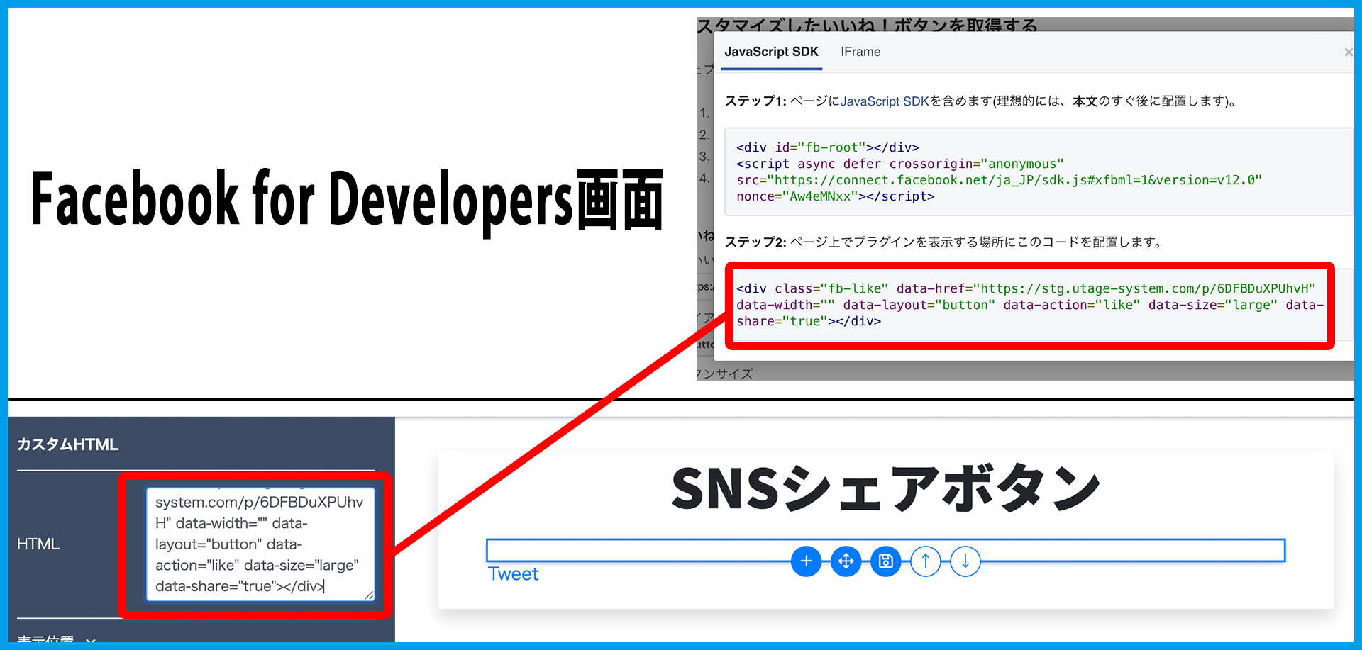Open the JavaScript SDK link in step 1

tap(884, 101)
